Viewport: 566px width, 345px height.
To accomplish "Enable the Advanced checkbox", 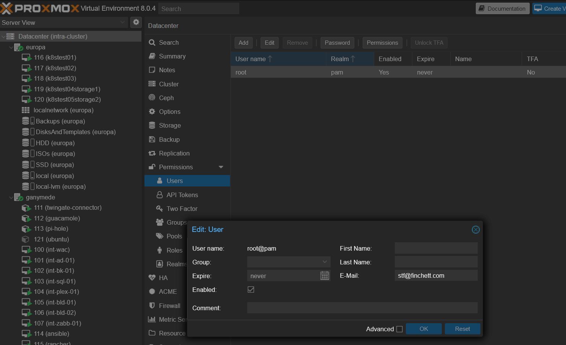I will tap(399, 329).
